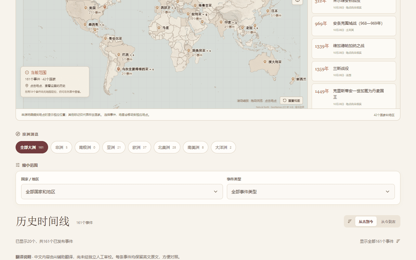416x260 pixels.
Task: Select the 墨西哥 map marker
Action: tap(85, 24)
